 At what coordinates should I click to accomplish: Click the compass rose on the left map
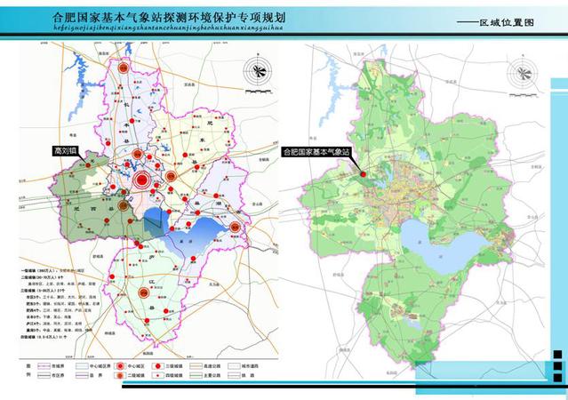(257, 72)
